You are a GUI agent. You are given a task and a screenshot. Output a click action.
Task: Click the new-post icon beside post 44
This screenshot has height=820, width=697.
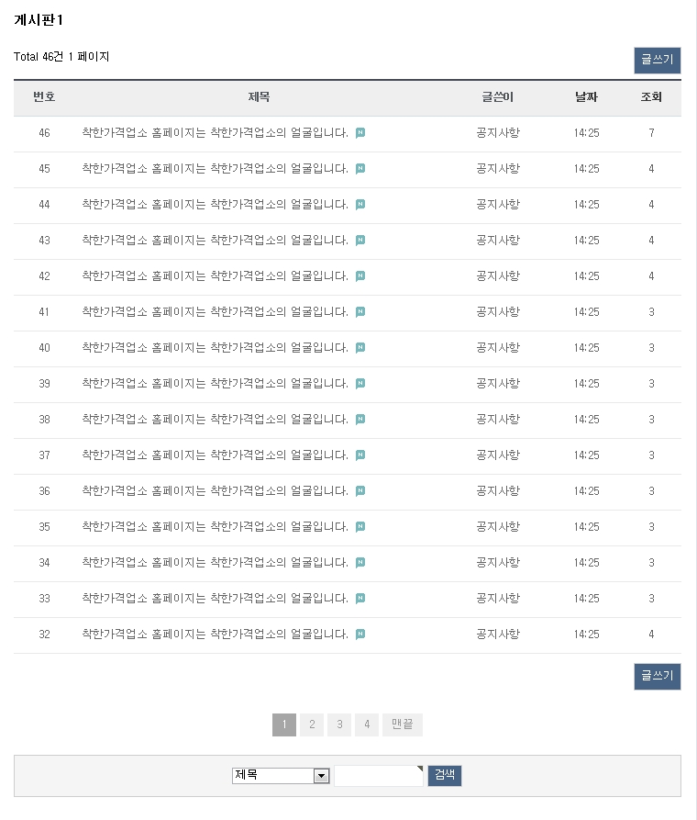click(360, 205)
